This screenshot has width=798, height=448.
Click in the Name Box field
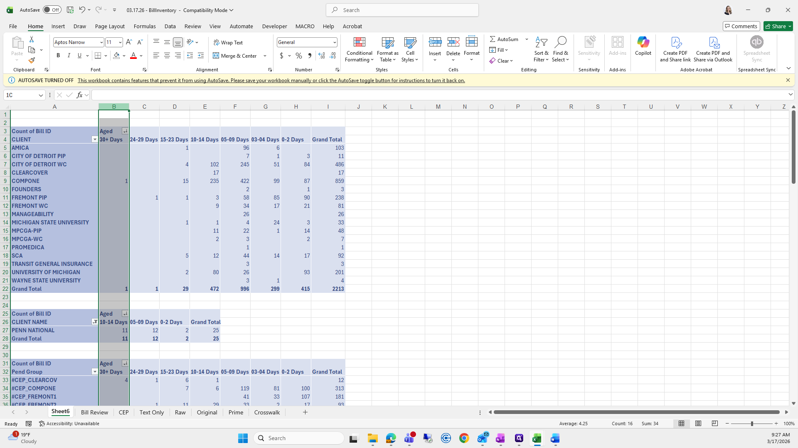click(20, 95)
